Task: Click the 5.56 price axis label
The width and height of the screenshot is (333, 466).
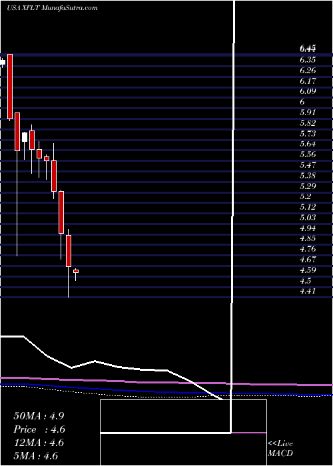Action: (x=308, y=154)
